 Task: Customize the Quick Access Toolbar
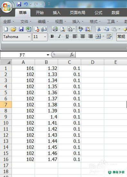coord(49,4)
